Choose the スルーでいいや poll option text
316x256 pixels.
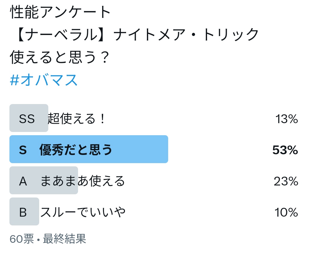coord(83,212)
